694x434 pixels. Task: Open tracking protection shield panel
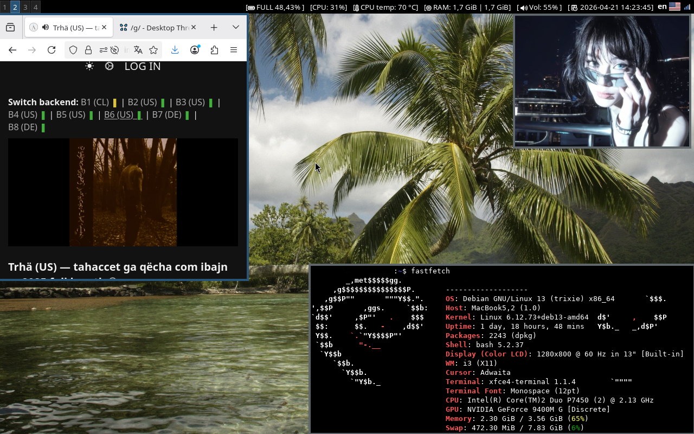coord(74,50)
